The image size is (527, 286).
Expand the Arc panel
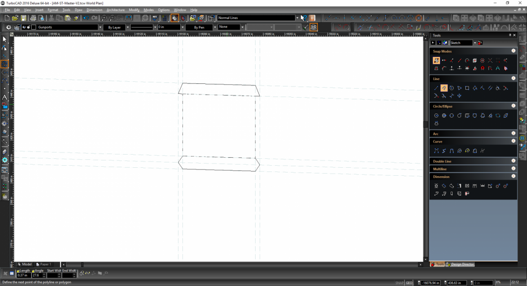[x=513, y=134]
